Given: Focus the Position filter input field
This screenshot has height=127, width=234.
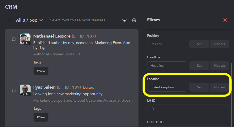Looking at the screenshot, I should 167,44.
